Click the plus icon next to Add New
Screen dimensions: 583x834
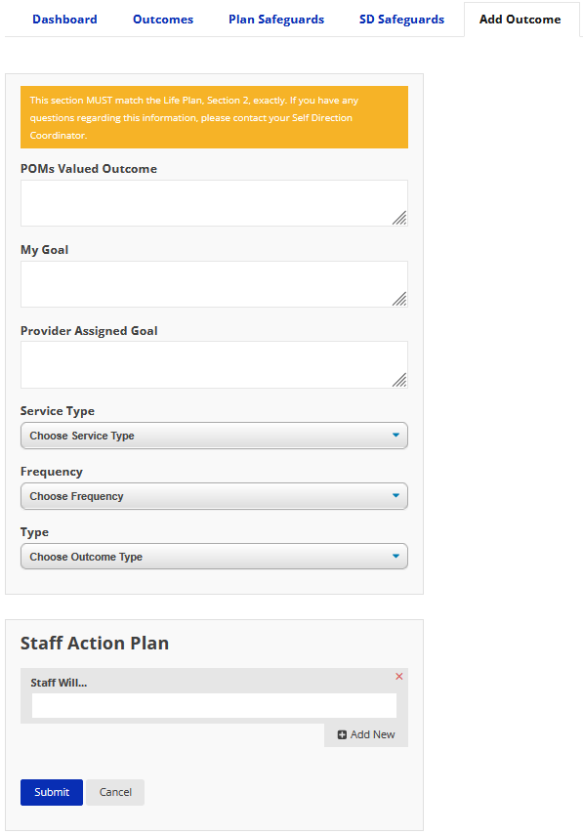point(342,734)
